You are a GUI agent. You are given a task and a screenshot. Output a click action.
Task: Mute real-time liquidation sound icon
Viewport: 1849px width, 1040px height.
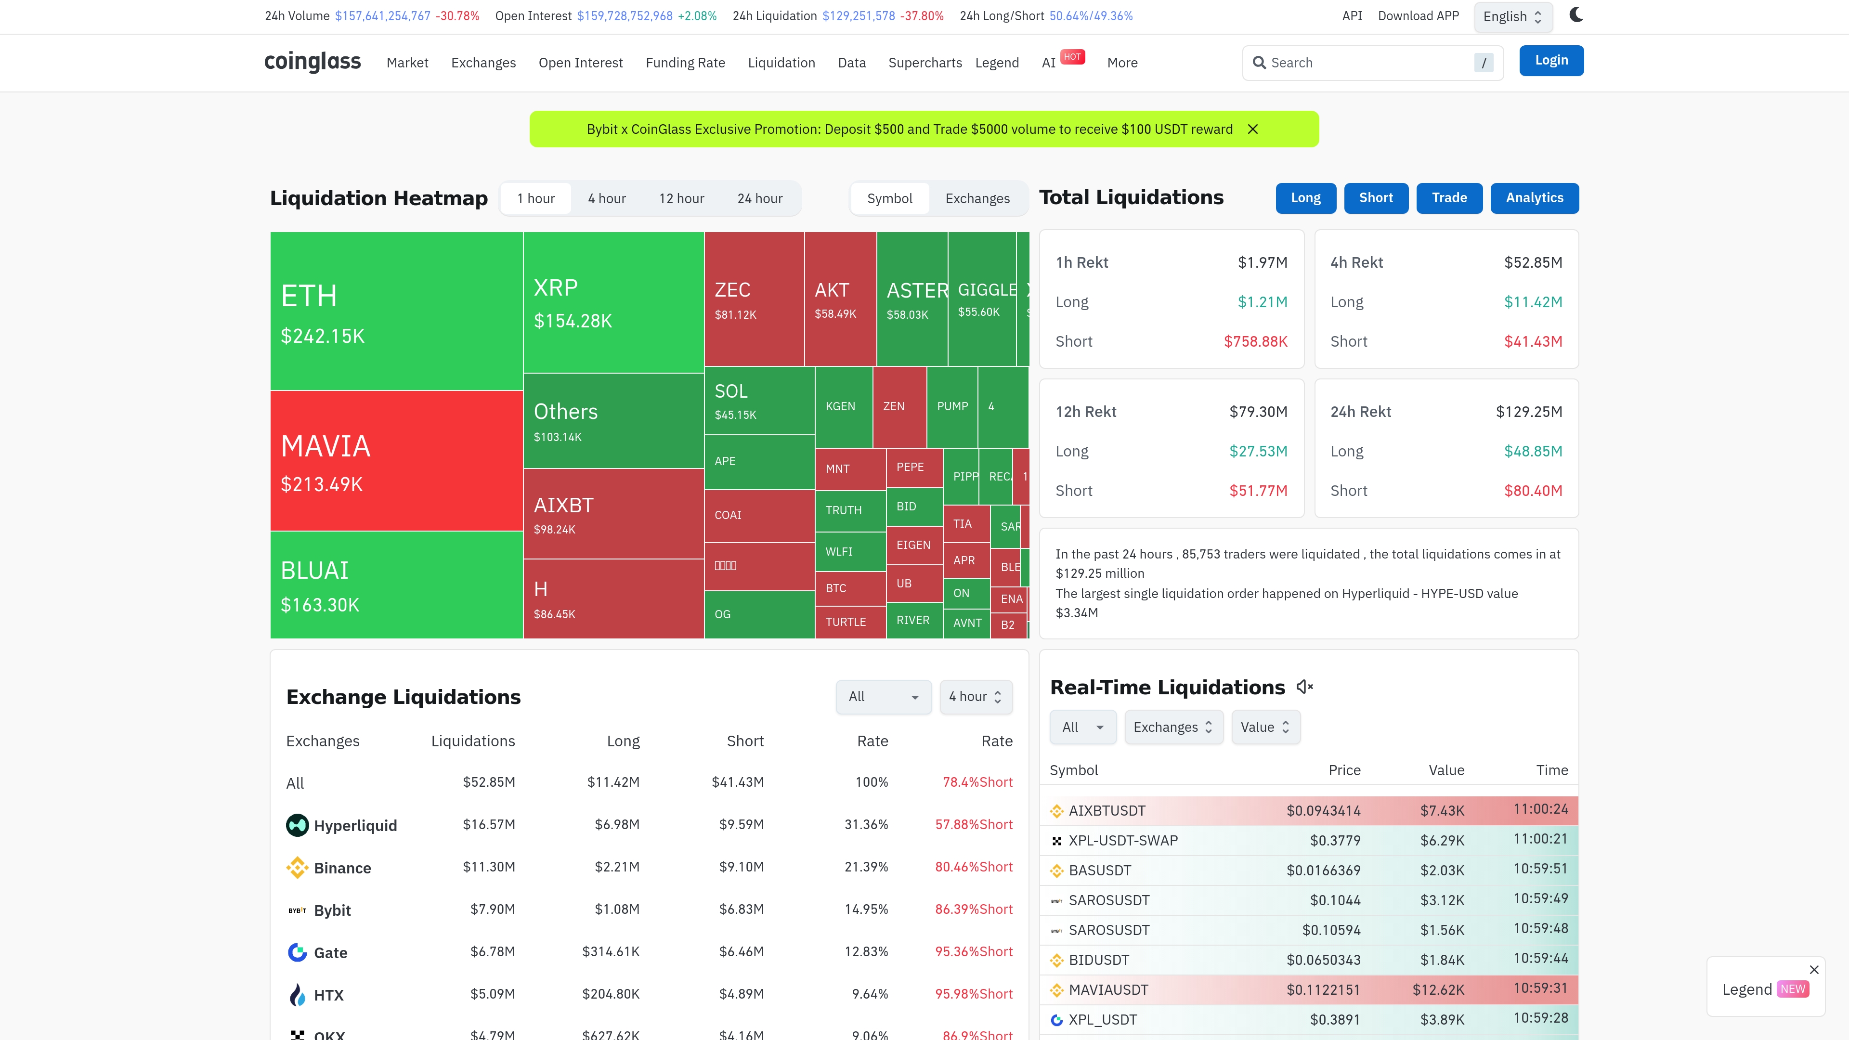[x=1304, y=687]
